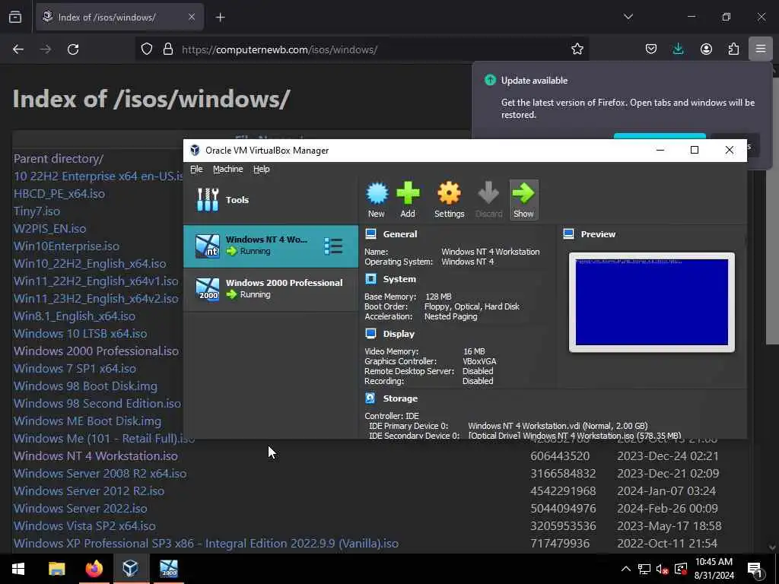Open Win10Enterprise.iso link
779x584 pixels.
67,246
